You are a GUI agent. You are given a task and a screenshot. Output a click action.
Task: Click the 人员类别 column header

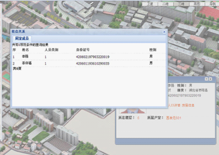(x=52, y=50)
